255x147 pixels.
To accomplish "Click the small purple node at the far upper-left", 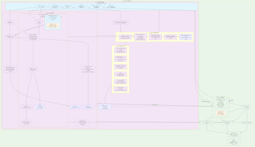I will click(10, 22).
